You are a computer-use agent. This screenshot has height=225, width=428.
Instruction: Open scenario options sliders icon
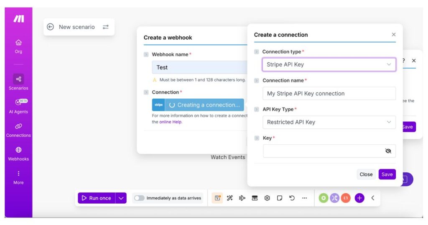point(106,27)
